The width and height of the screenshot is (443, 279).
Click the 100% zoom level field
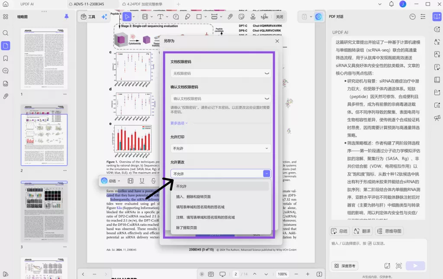pos(282,274)
